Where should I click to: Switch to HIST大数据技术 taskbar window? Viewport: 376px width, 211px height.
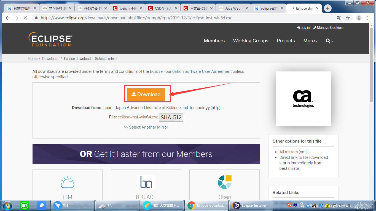162,205
